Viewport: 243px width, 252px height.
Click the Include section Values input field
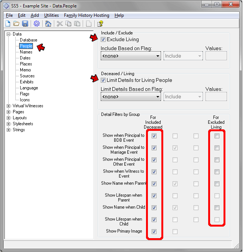tap(216, 56)
